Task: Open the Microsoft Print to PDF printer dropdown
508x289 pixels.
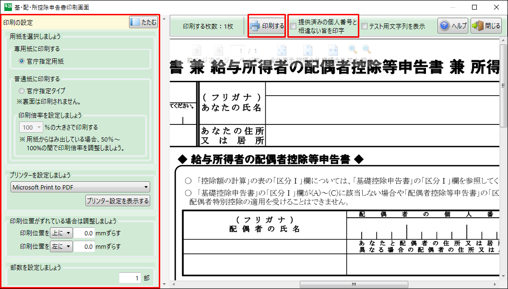Action: pyautogui.click(x=80, y=187)
